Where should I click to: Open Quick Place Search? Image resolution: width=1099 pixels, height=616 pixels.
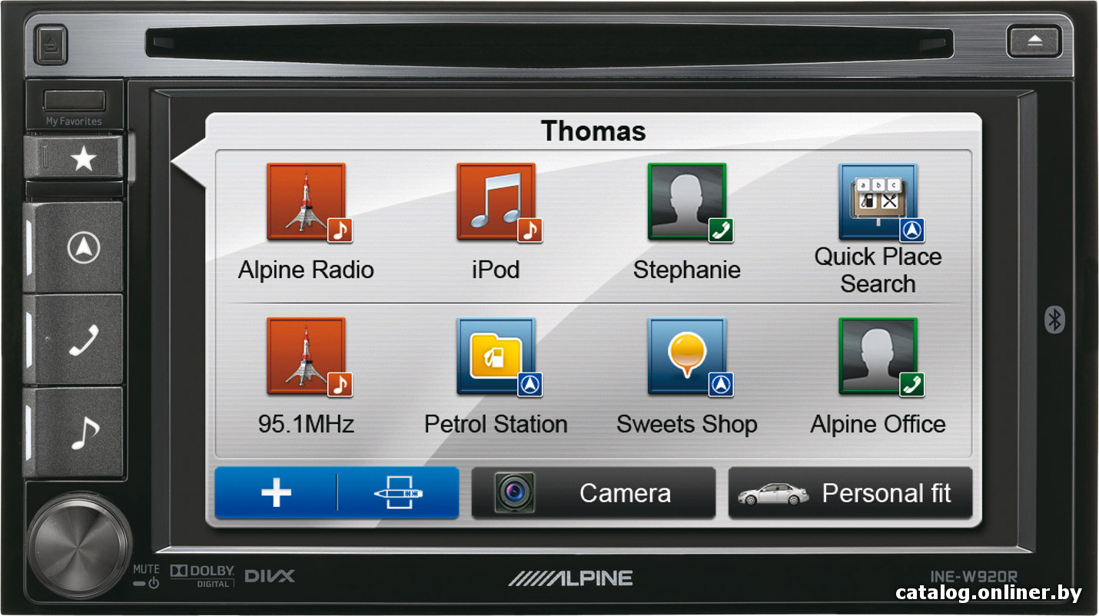click(878, 228)
